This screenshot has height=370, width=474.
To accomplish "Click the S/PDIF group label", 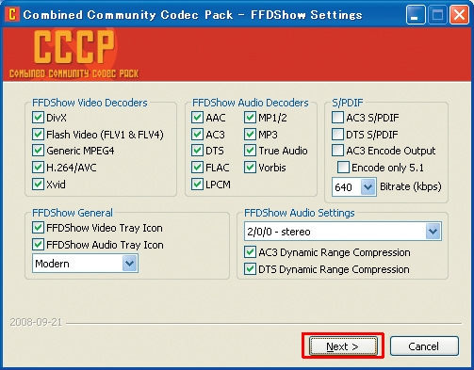I will [x=348, y=103].
